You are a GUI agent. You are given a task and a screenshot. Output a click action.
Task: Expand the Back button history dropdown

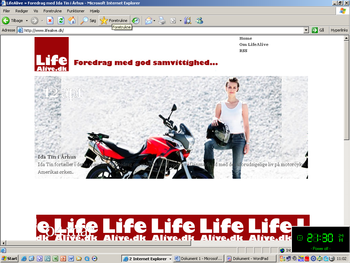pyautogui.click(x=27, y=21)
